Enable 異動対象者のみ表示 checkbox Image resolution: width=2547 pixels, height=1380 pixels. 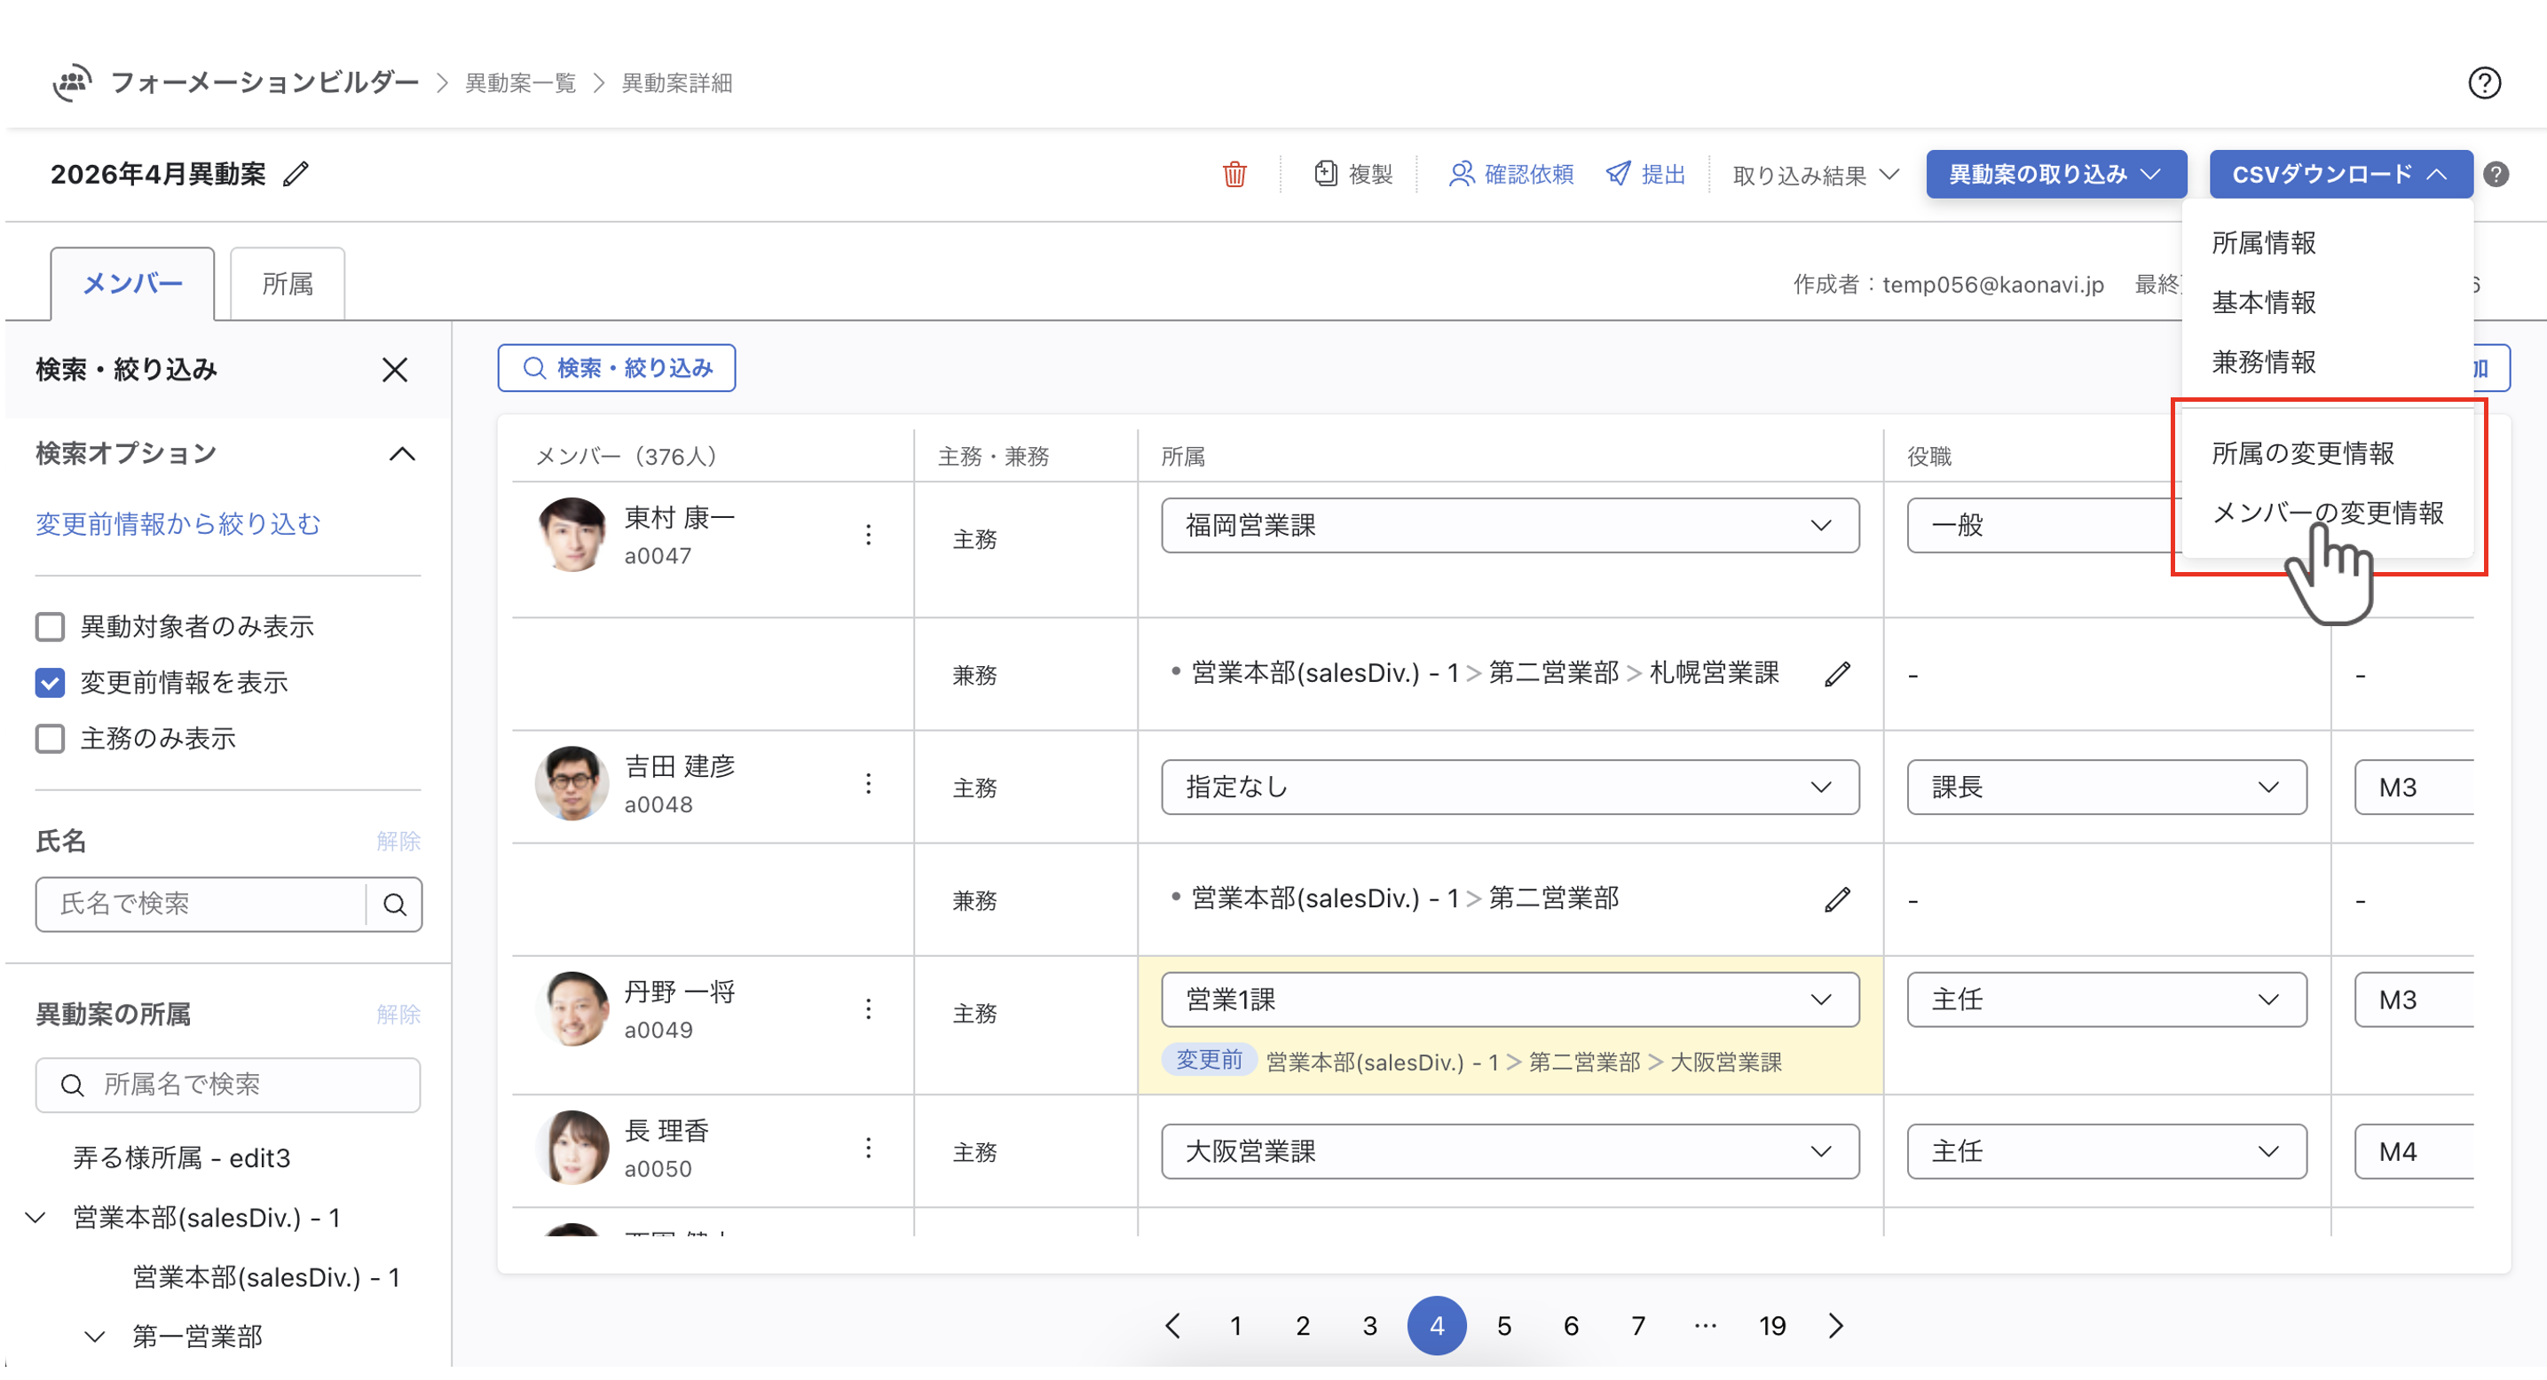(x=51, y=627)
